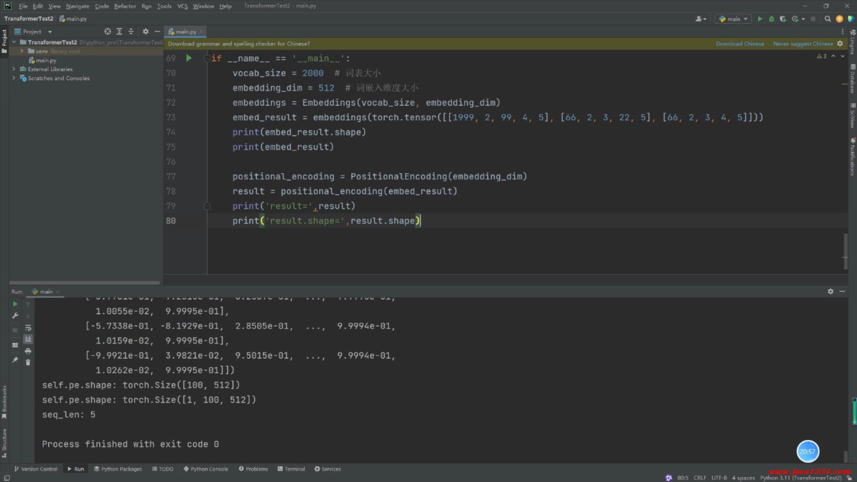The image size is (857, 482).
Task: Open Search Everywhere magnifier icon
Action: (828, 19)
